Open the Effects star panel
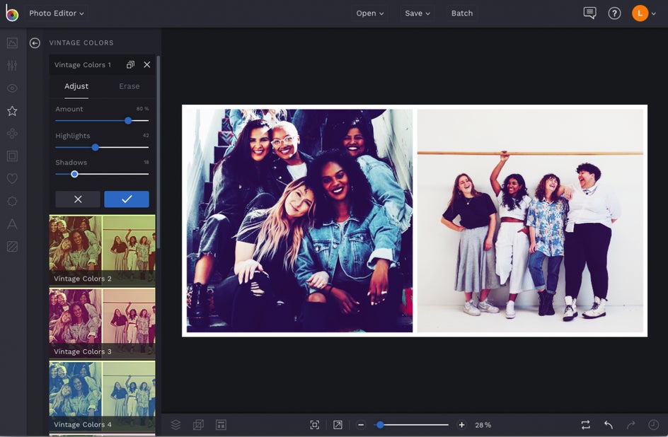The width and height of the screenshot is (668, 437). (12, 111)
